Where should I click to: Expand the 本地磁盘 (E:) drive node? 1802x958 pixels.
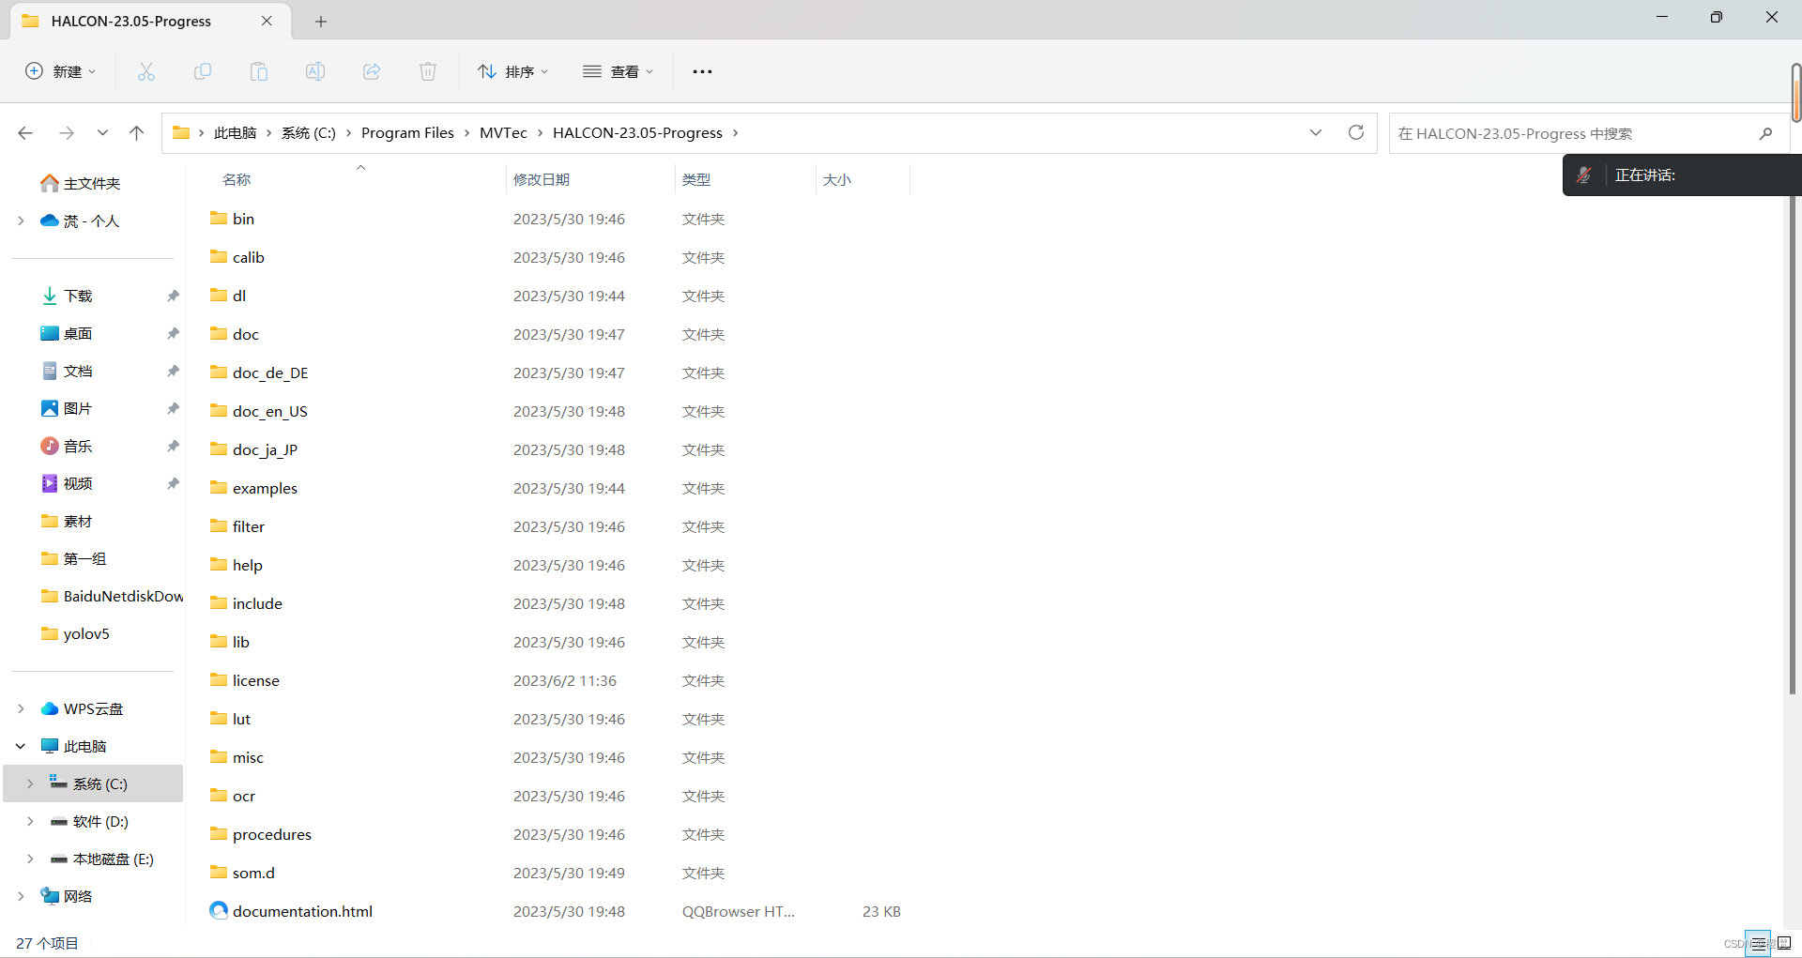coord(30,859)
